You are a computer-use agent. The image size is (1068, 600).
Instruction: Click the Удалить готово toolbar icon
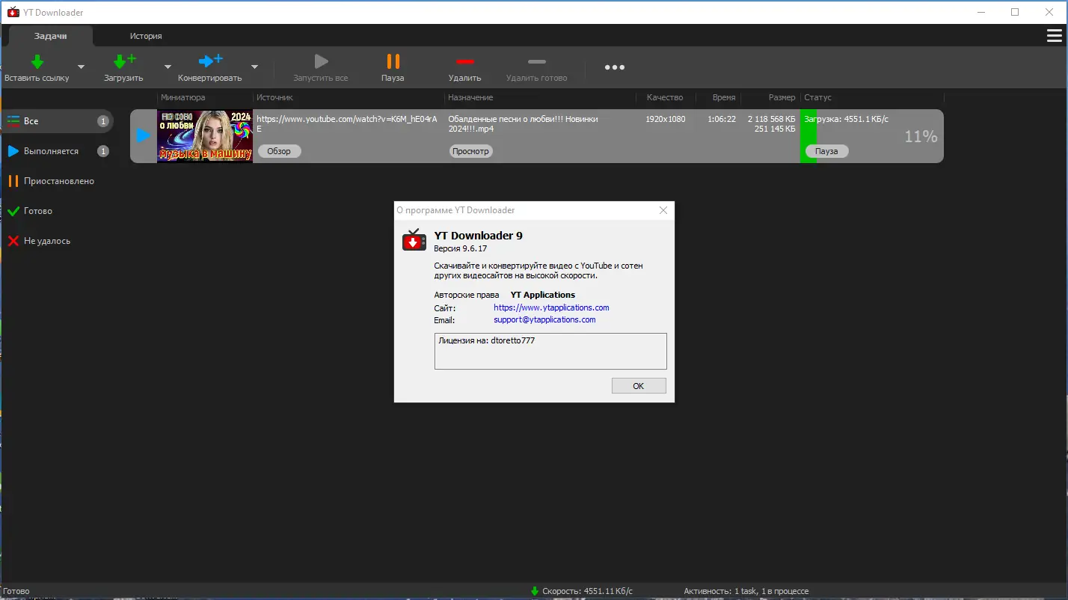(x=537, y=61)
